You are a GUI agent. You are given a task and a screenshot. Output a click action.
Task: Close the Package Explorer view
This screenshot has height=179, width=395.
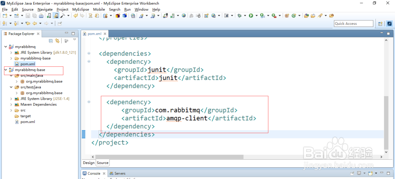coord(38,34)
